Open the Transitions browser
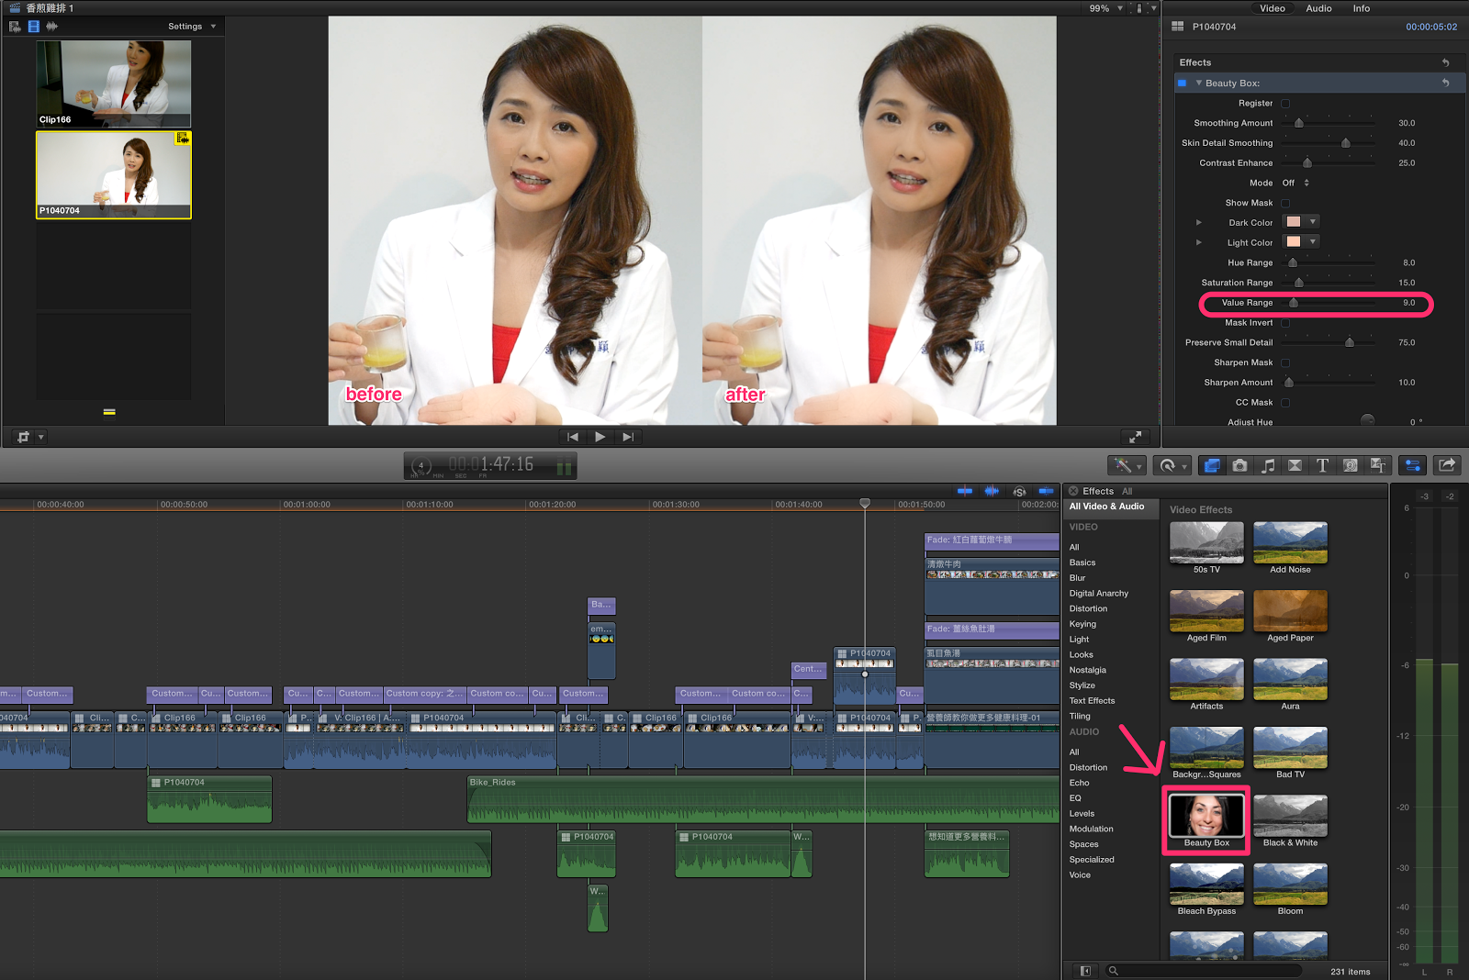 [1295, 465]
